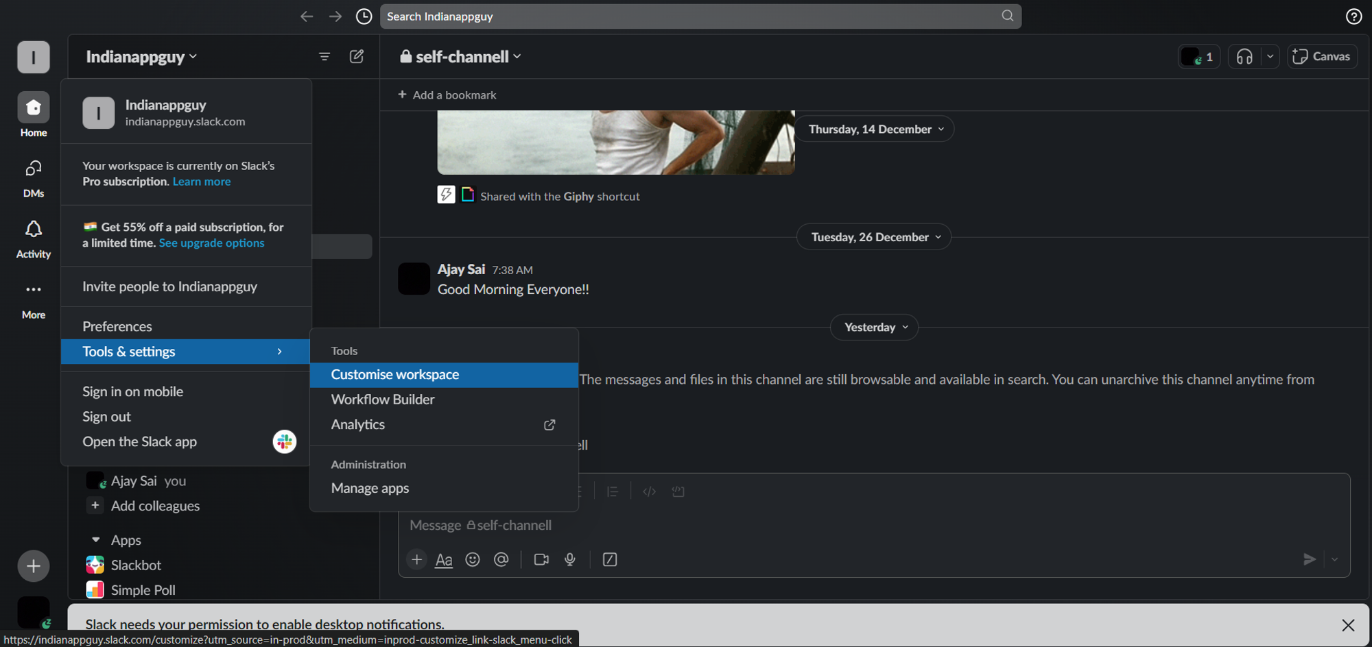Click the round plus create button in the sidebar
The image size is (1372, 647).
(x=34, y=566)
